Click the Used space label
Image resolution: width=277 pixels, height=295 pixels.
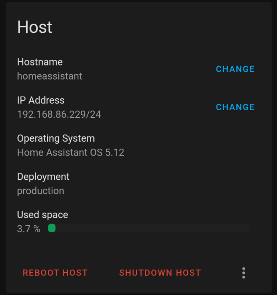click(42, 214)
